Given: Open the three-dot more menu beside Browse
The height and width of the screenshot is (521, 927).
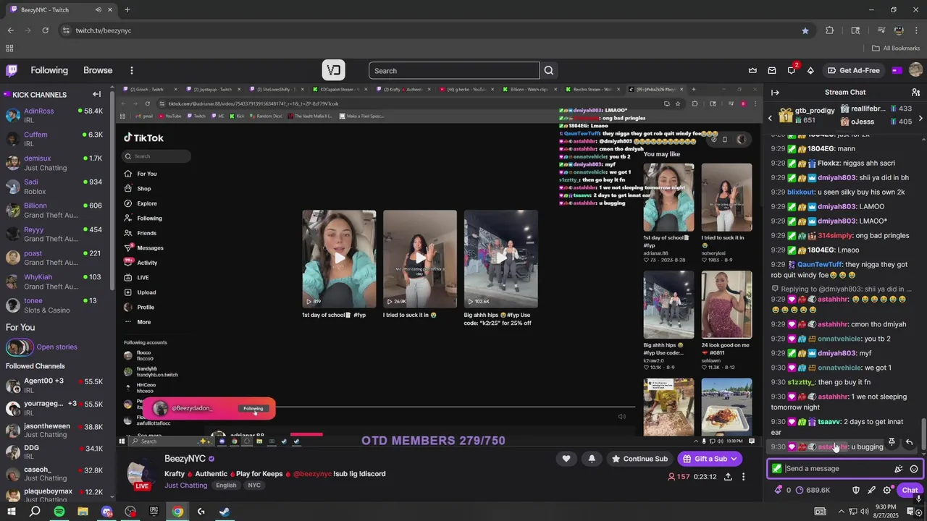Looking at the screenshot, I should click(x=131, y=70).
